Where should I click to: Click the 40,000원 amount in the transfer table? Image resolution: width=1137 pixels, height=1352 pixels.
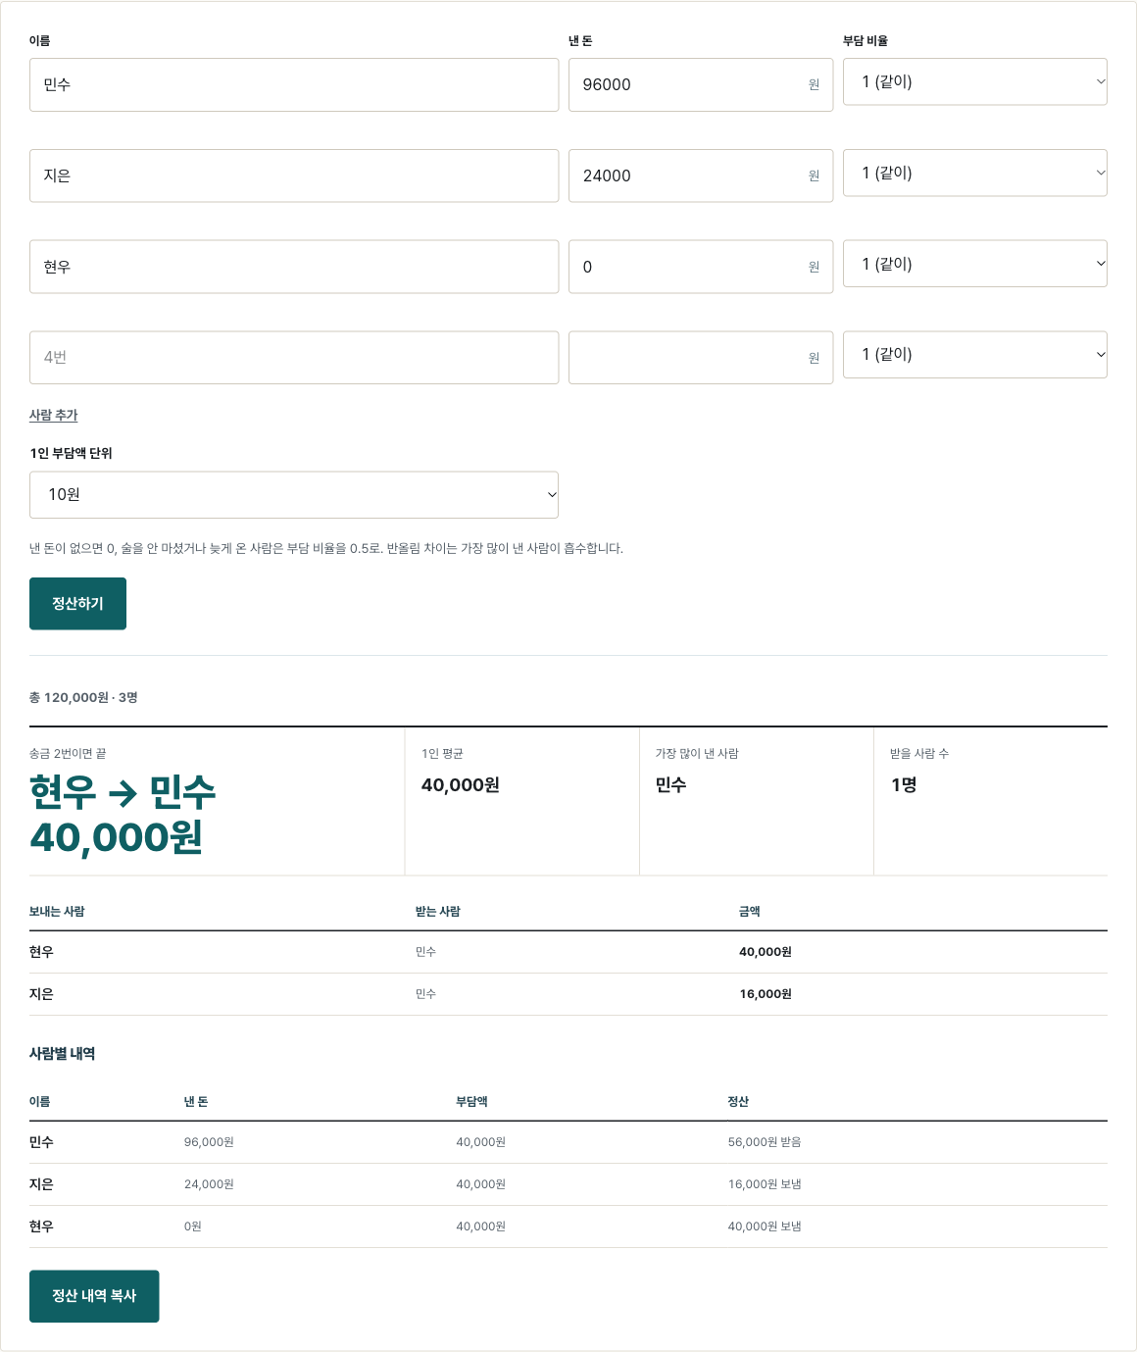click(x=766, y=952)
